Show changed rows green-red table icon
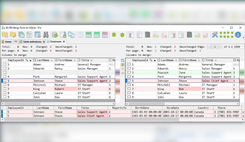 coord(89,35)
